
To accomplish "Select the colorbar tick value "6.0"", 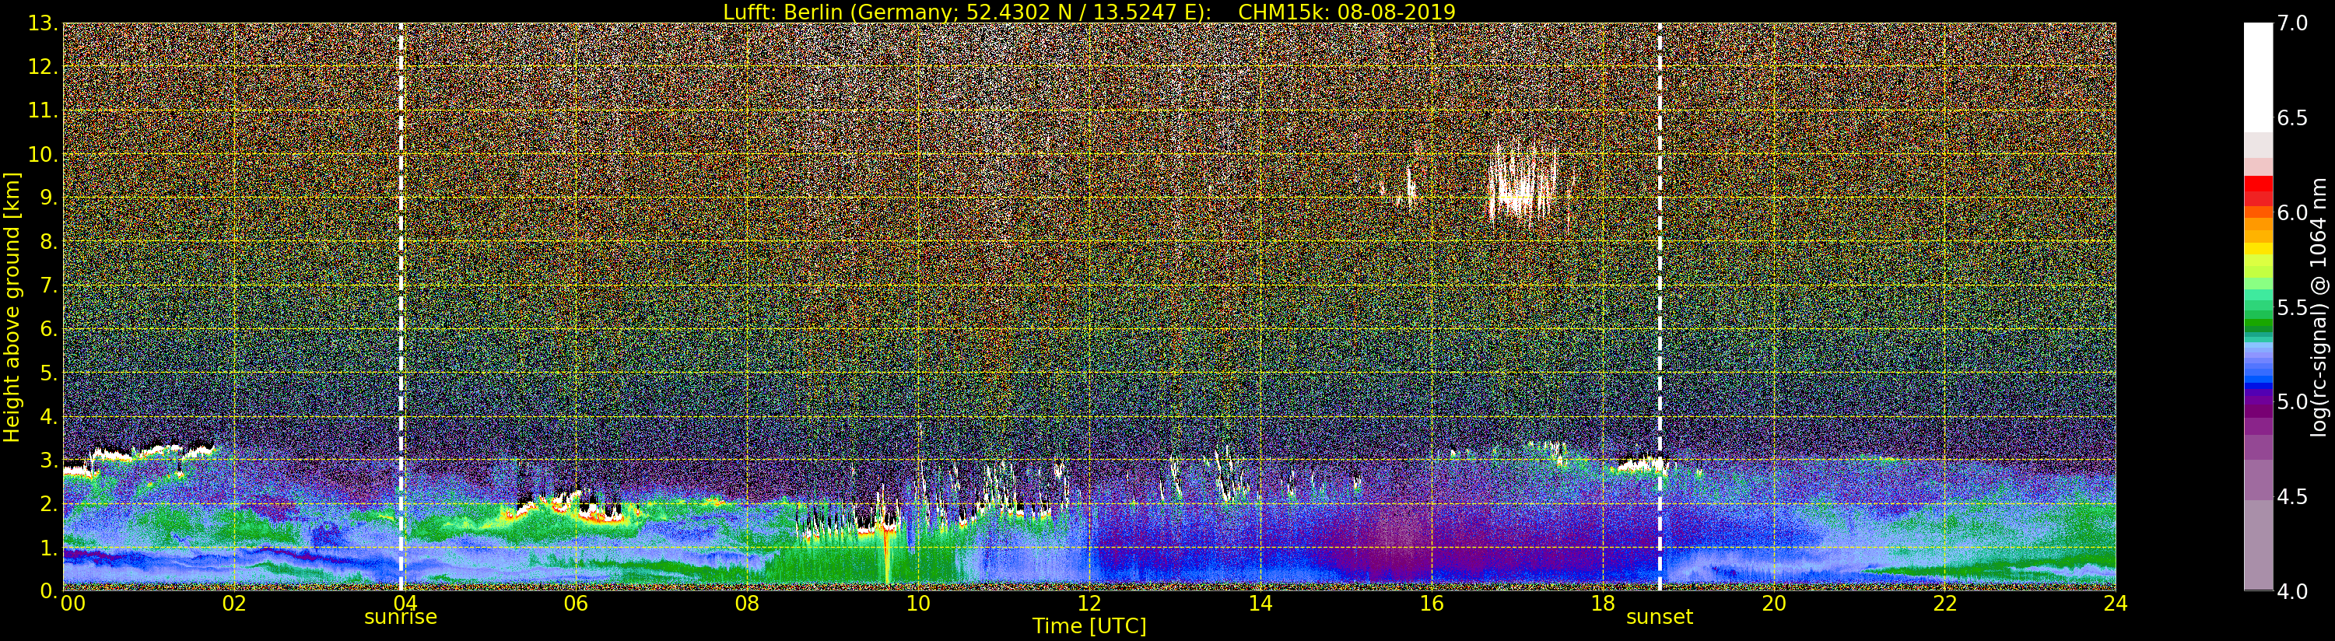I will tap(2292, 212).
